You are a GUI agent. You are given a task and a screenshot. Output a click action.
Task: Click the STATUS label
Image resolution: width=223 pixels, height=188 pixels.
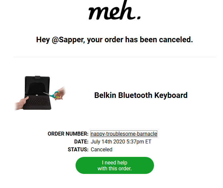coord(78,149)
